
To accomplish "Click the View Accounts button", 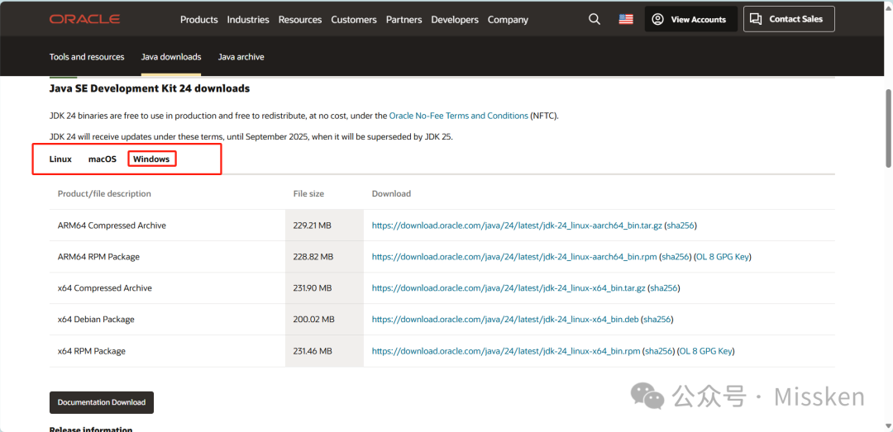I will [690, 19].
